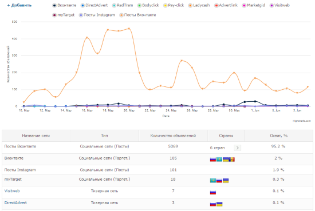Viewport: 315px width, 211px height.
Task: Click the Advertlink red legend icon
Action: pyautogui.click(x=216, y=5)
